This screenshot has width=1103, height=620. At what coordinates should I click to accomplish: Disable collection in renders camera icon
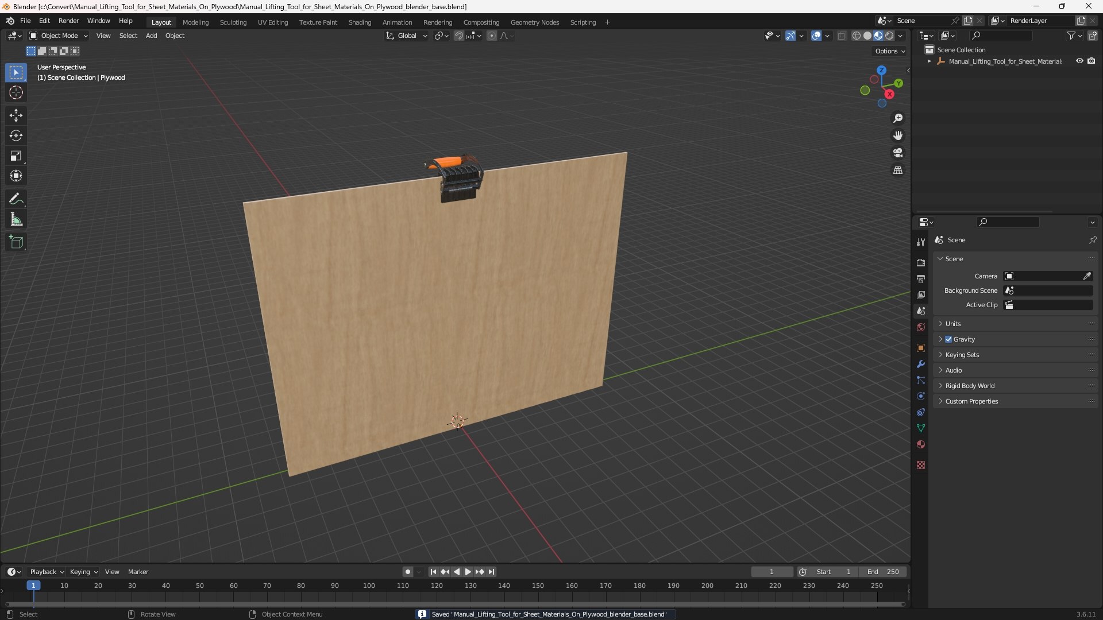click(1092, 61)
